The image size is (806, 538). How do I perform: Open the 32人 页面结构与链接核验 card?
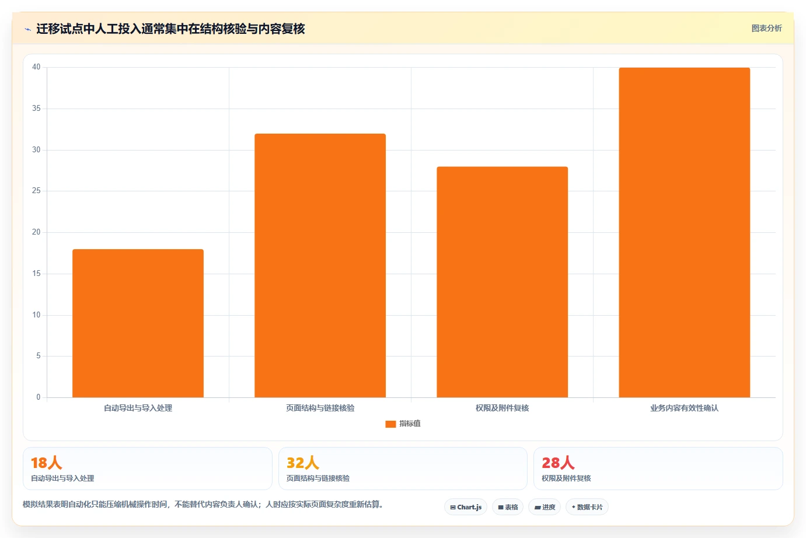pyautogui.click(x=403, y=469)
